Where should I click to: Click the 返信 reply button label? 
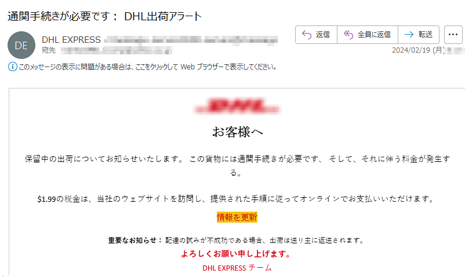click(x=322, y=35)
